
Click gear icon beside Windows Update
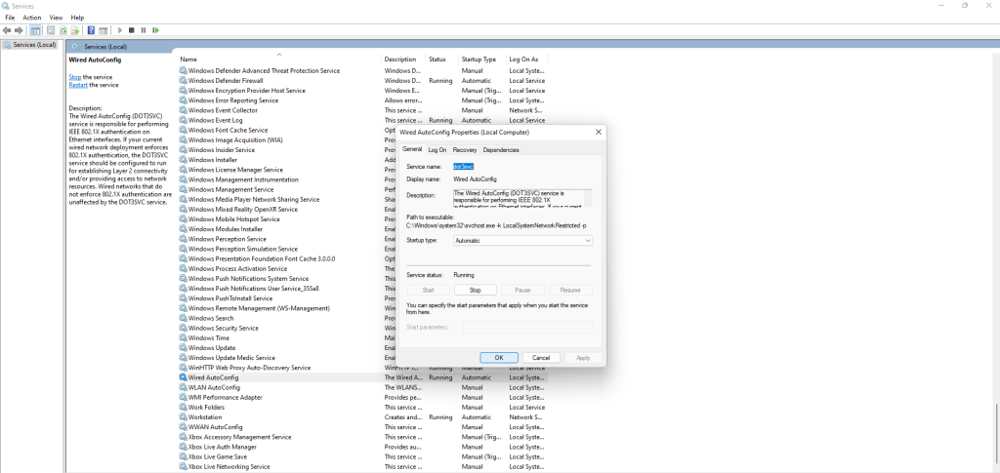pos(183,348)
